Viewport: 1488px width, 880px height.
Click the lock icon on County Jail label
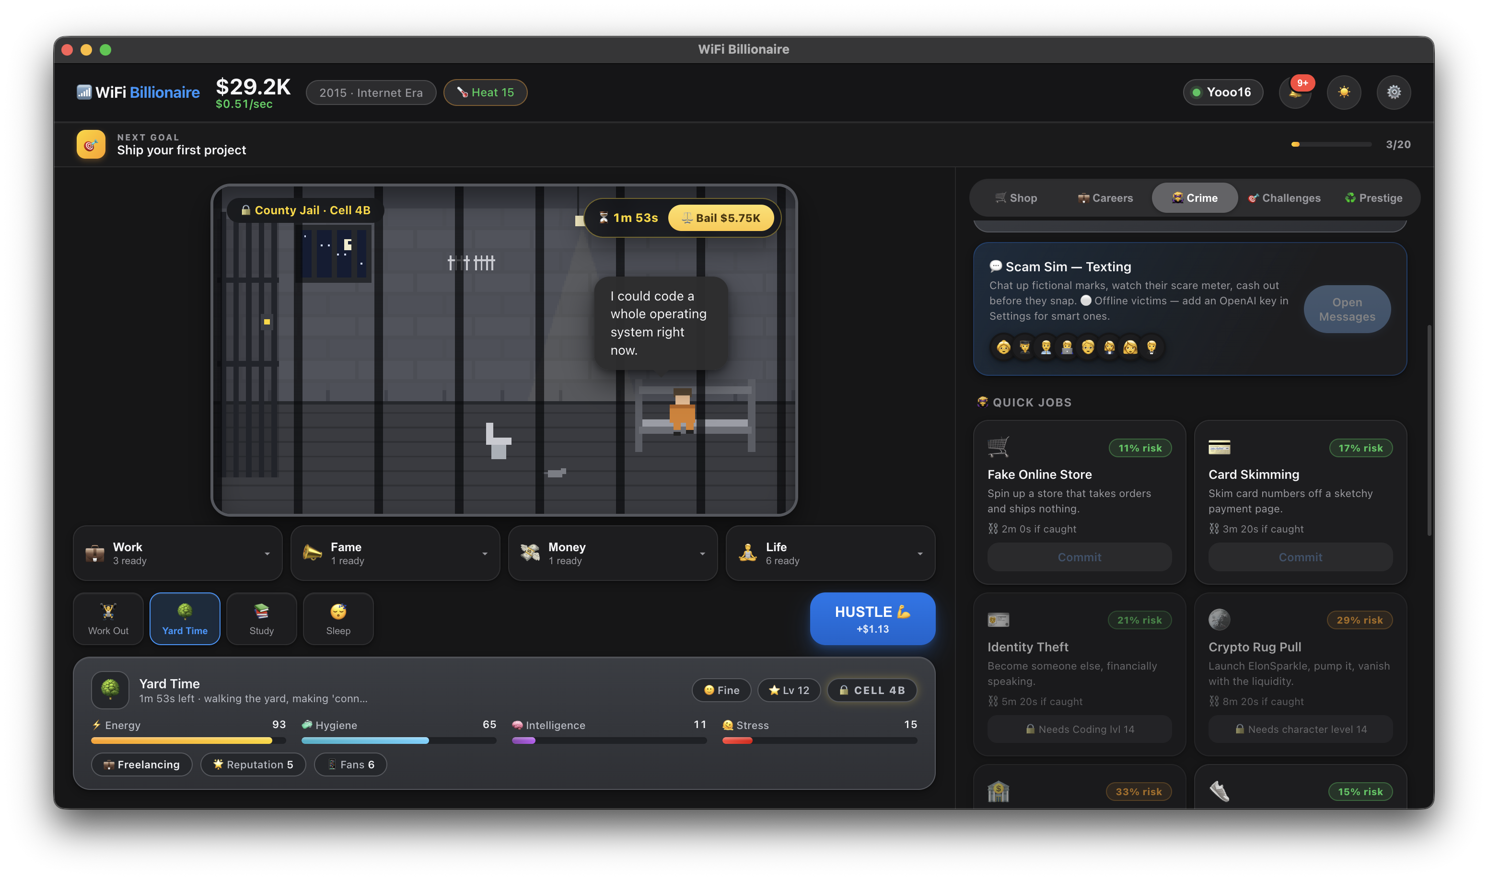tap(245, 210)
